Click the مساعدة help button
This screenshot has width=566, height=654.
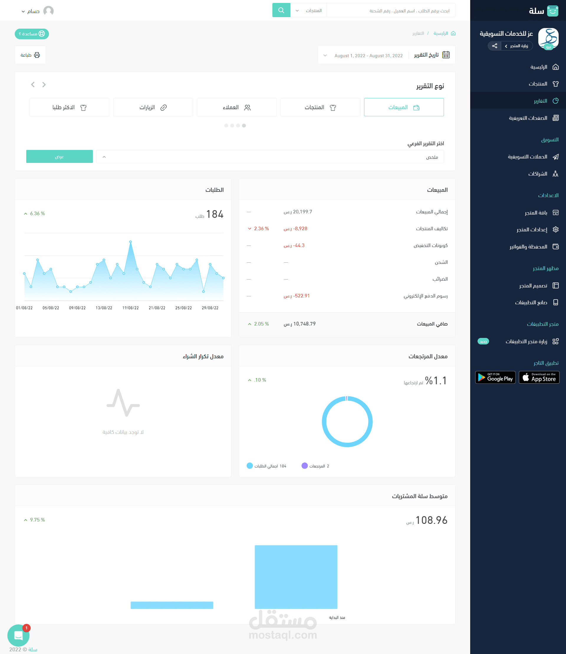(32, 34)
